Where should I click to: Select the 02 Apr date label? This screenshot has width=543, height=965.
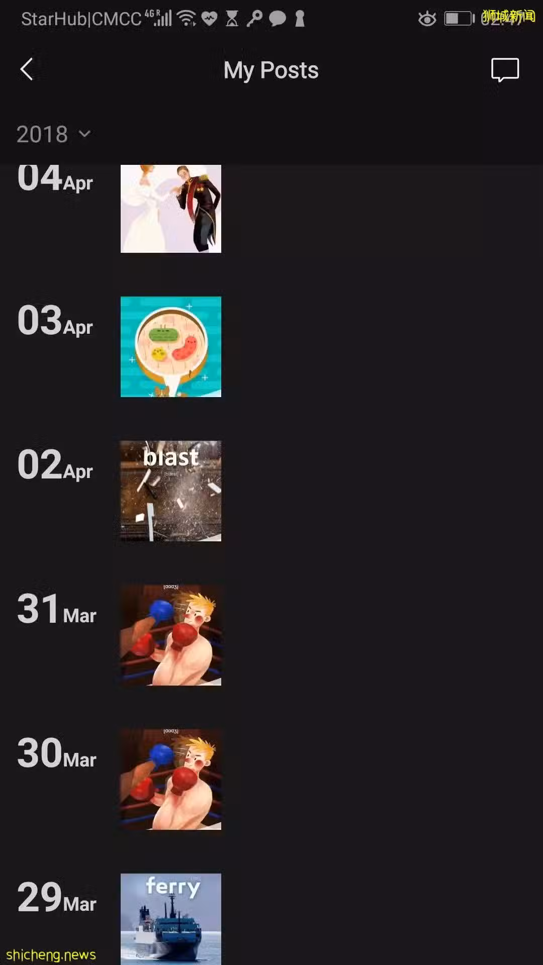[x=55, y=465]
